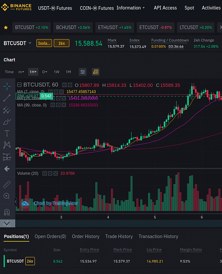The width and height of the screenshot is (222, 274).
Task: Open the BTCUSDT symbol dropdown
Action: click(30, 43)
